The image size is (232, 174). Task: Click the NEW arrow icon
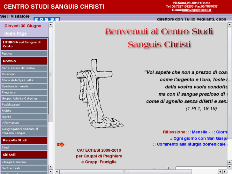(61, 145)
